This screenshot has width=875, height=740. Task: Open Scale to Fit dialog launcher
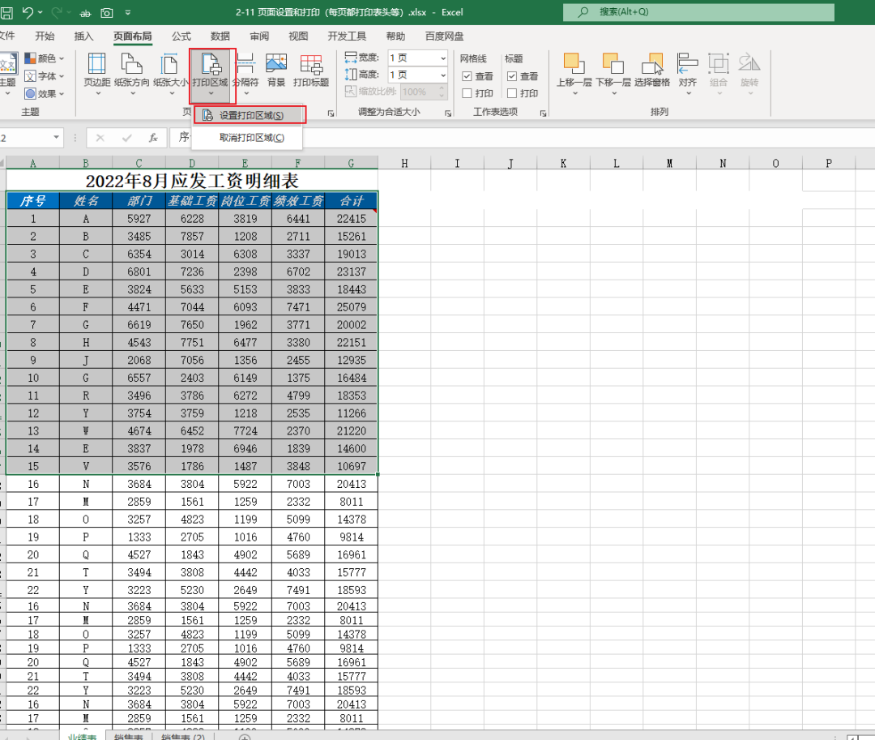447,113
